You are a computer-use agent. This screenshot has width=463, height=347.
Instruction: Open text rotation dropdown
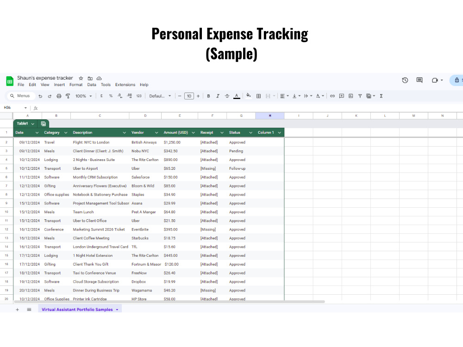(320, 96)
